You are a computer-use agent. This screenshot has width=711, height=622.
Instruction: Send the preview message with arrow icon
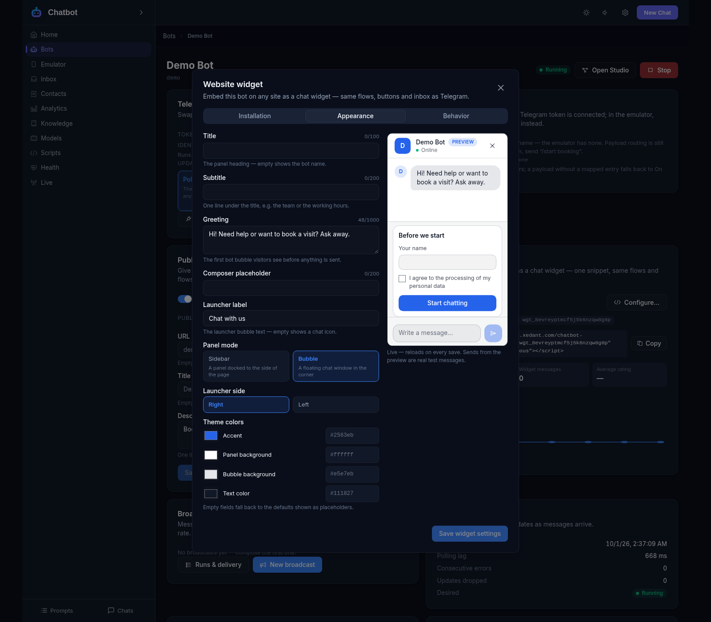pos(493,333)
